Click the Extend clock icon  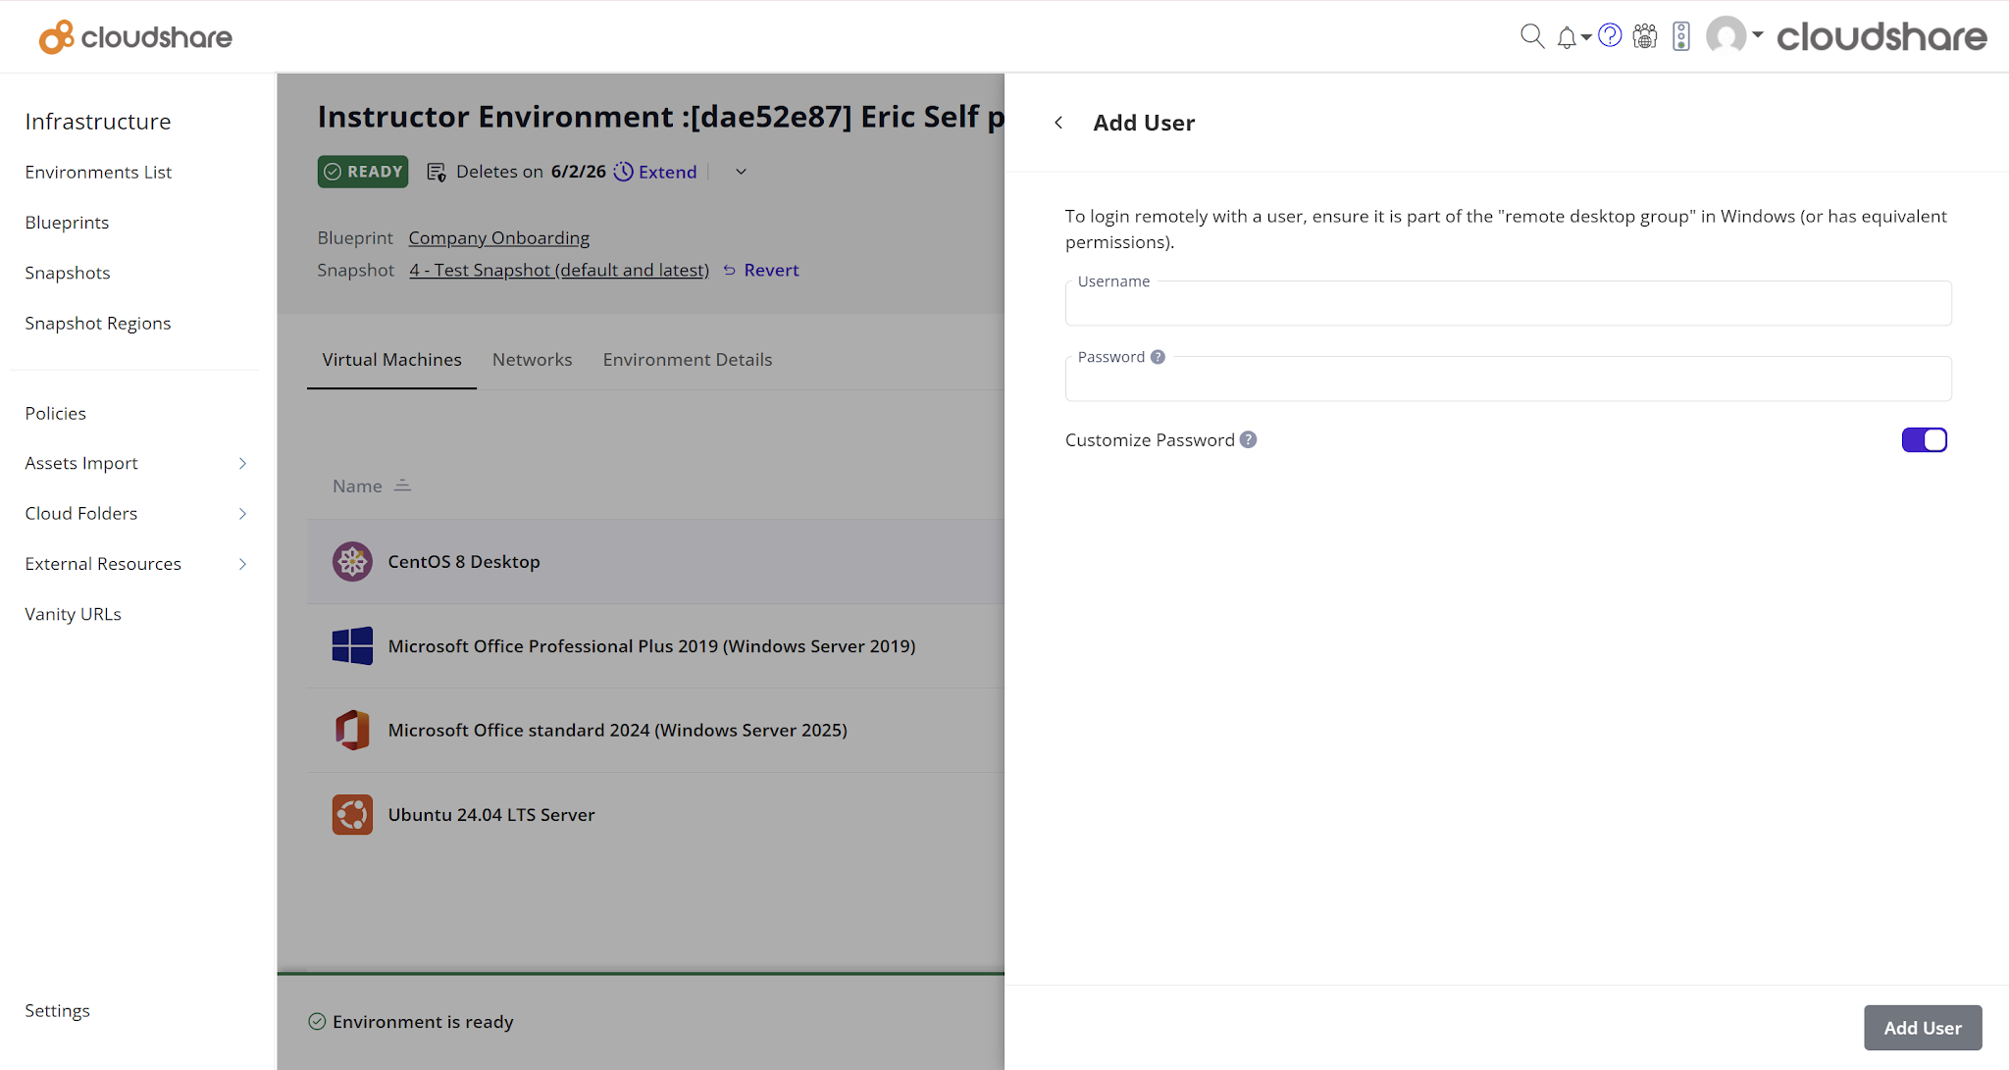coord(623,172)
